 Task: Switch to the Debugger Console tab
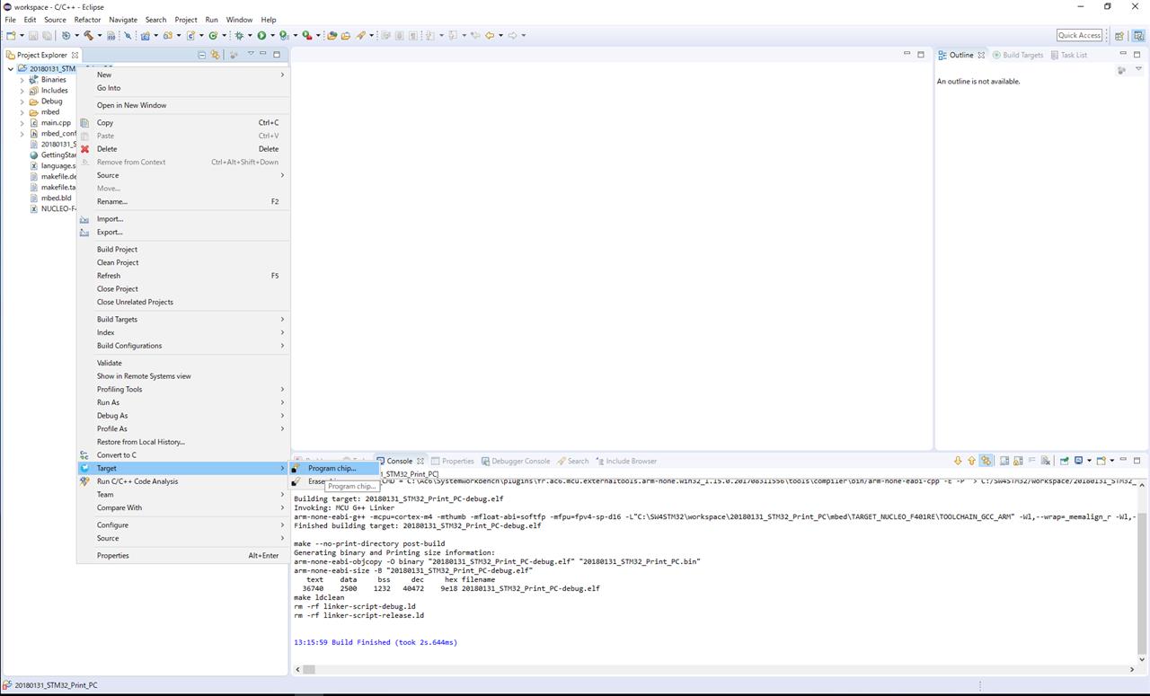click(x=515, y=461)
